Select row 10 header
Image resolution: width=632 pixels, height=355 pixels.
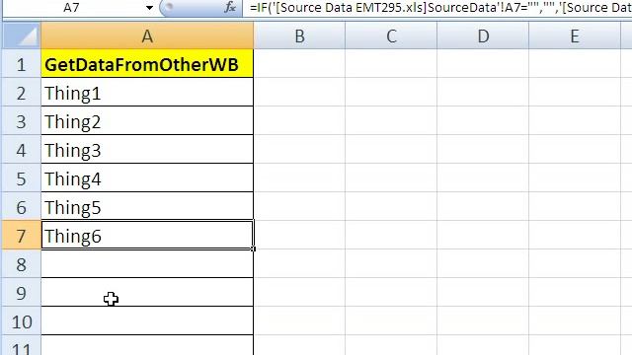(22, 321)
